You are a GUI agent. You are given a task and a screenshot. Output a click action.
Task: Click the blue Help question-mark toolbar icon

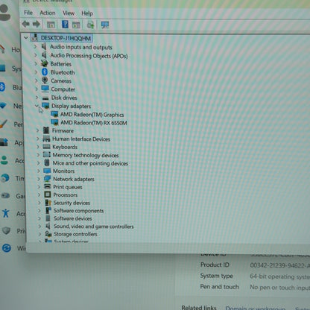tap(65, 25)
